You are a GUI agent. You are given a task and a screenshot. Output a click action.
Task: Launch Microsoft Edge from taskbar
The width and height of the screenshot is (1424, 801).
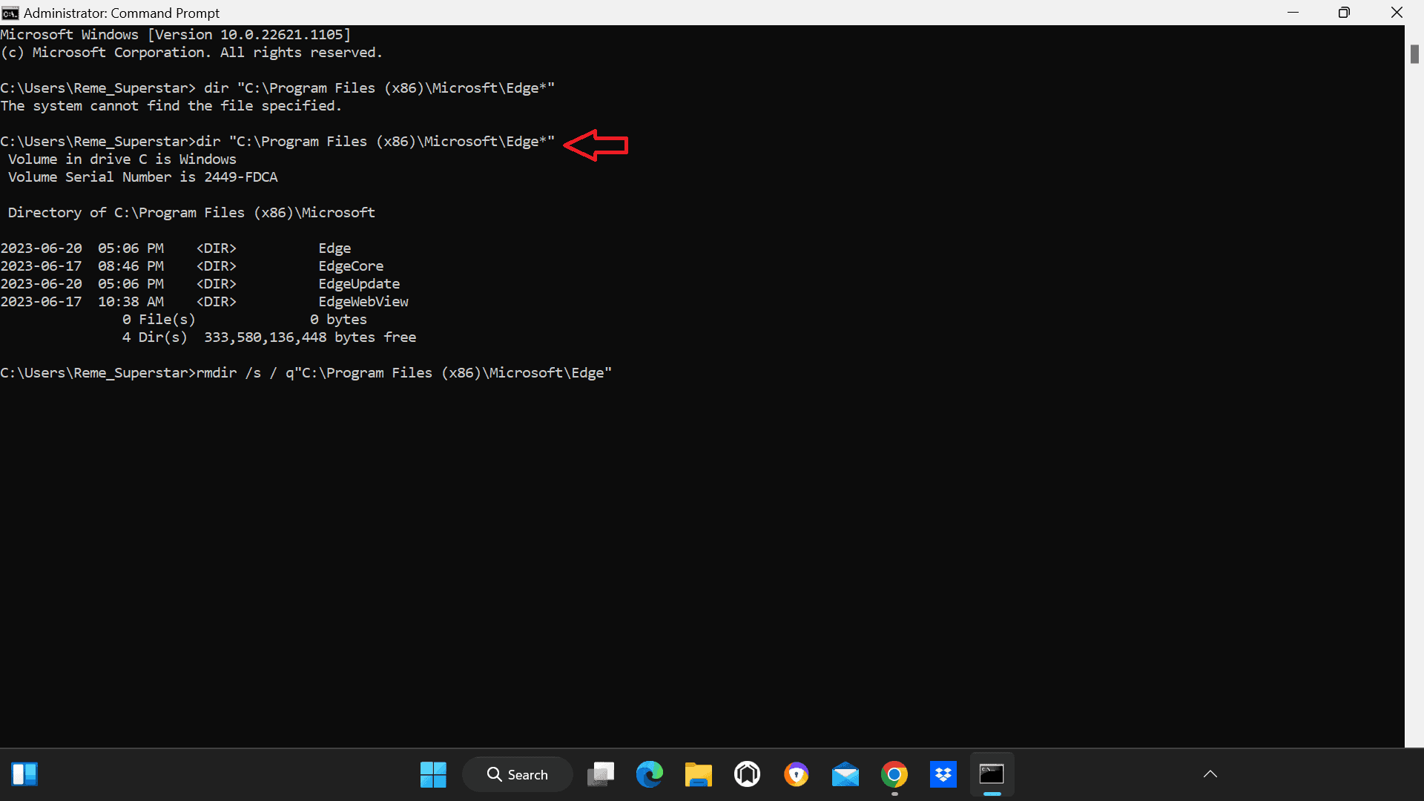[x=650, y=774]
